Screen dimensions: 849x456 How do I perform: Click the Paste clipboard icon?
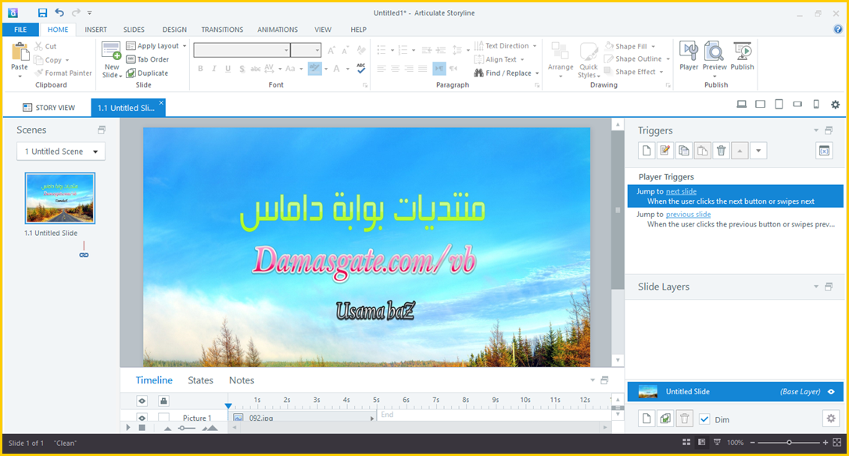pyautogui.click(x=20, y=52)
